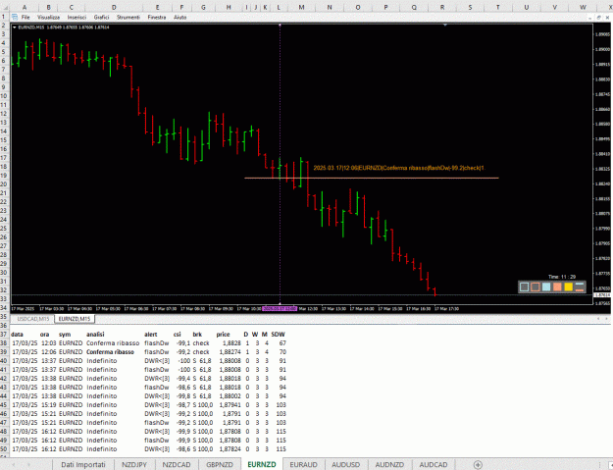Click the SDW value 67
The height and width of the screenshot is (470, 613).
tap(282, 342)
